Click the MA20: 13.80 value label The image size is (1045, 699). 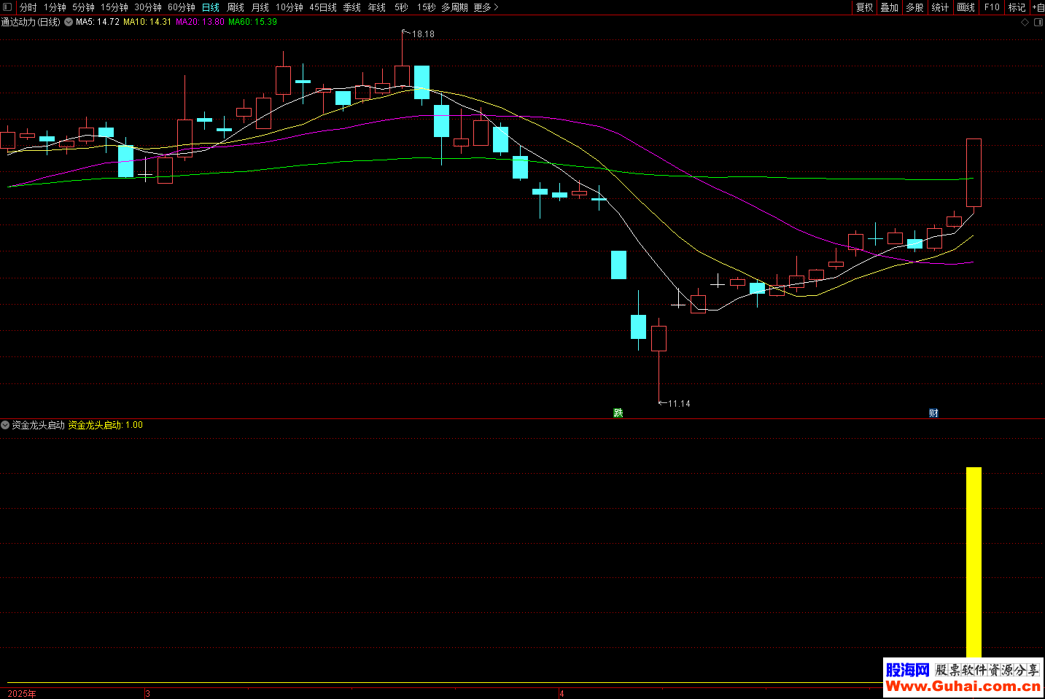click(x=200, y=22)
